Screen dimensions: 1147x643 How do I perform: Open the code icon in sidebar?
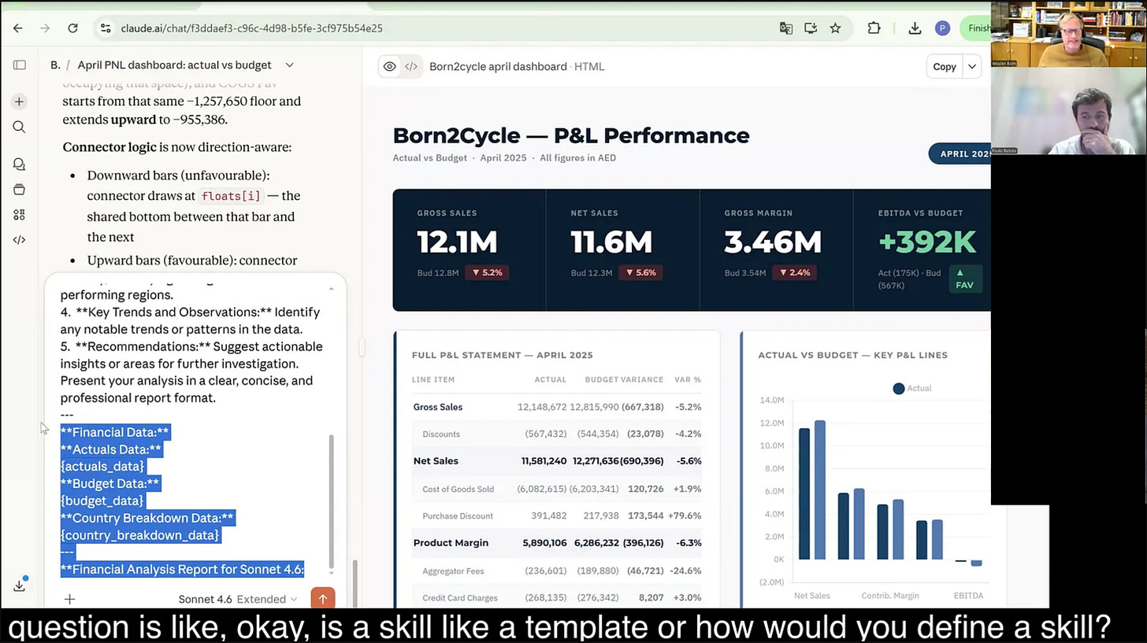(x=19, y=240)
